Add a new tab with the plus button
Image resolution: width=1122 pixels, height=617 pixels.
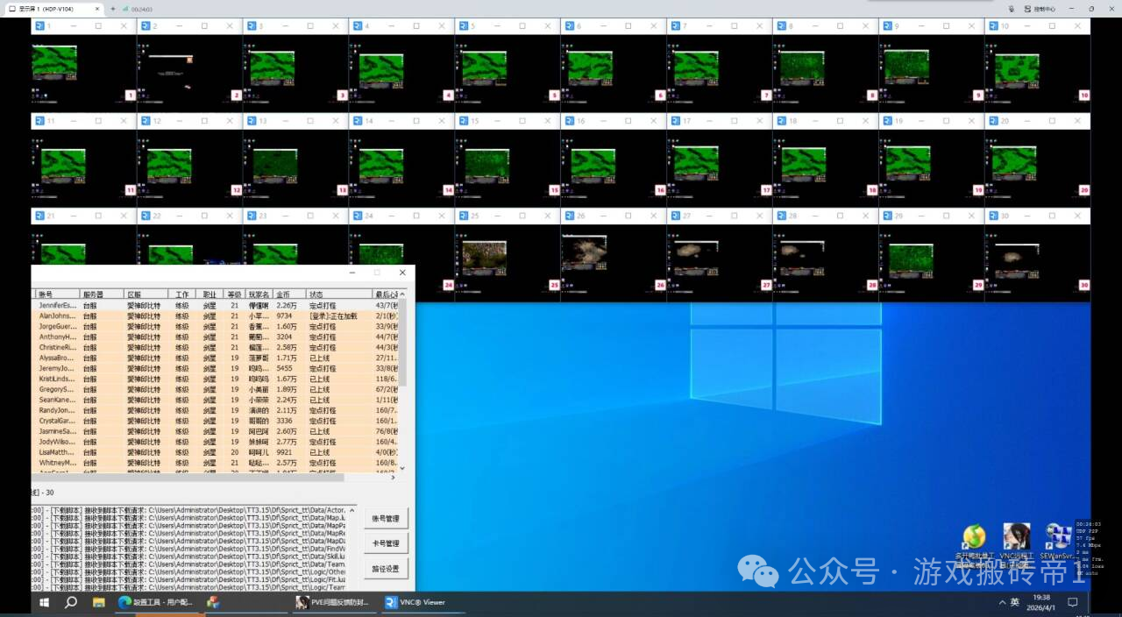click(112, 9)
